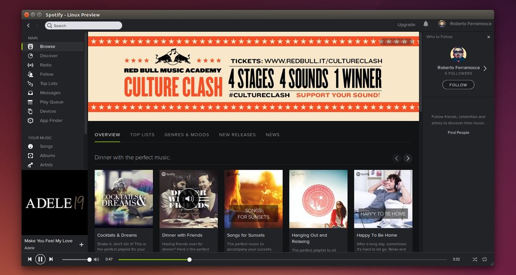Open the Cocktails & Dreams playlist cover
This screenshot has height=275, width=516.
[x=124, y=199]
